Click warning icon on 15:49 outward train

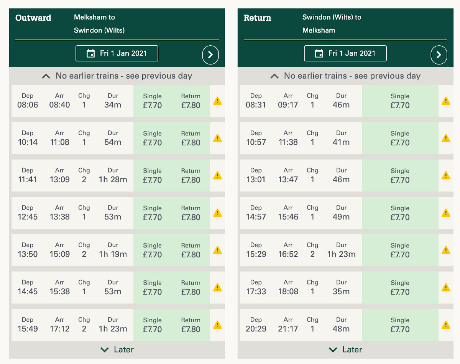click(217, 324)
